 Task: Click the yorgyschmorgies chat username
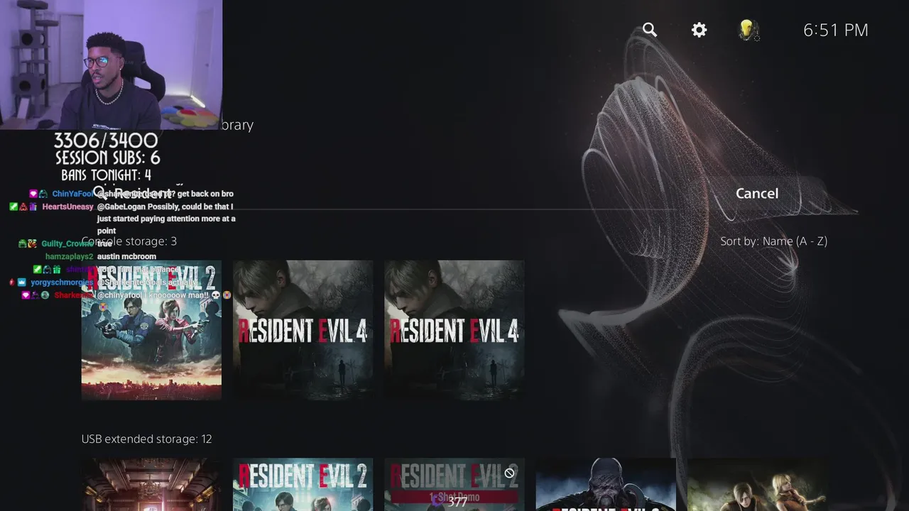pos(62,282)
